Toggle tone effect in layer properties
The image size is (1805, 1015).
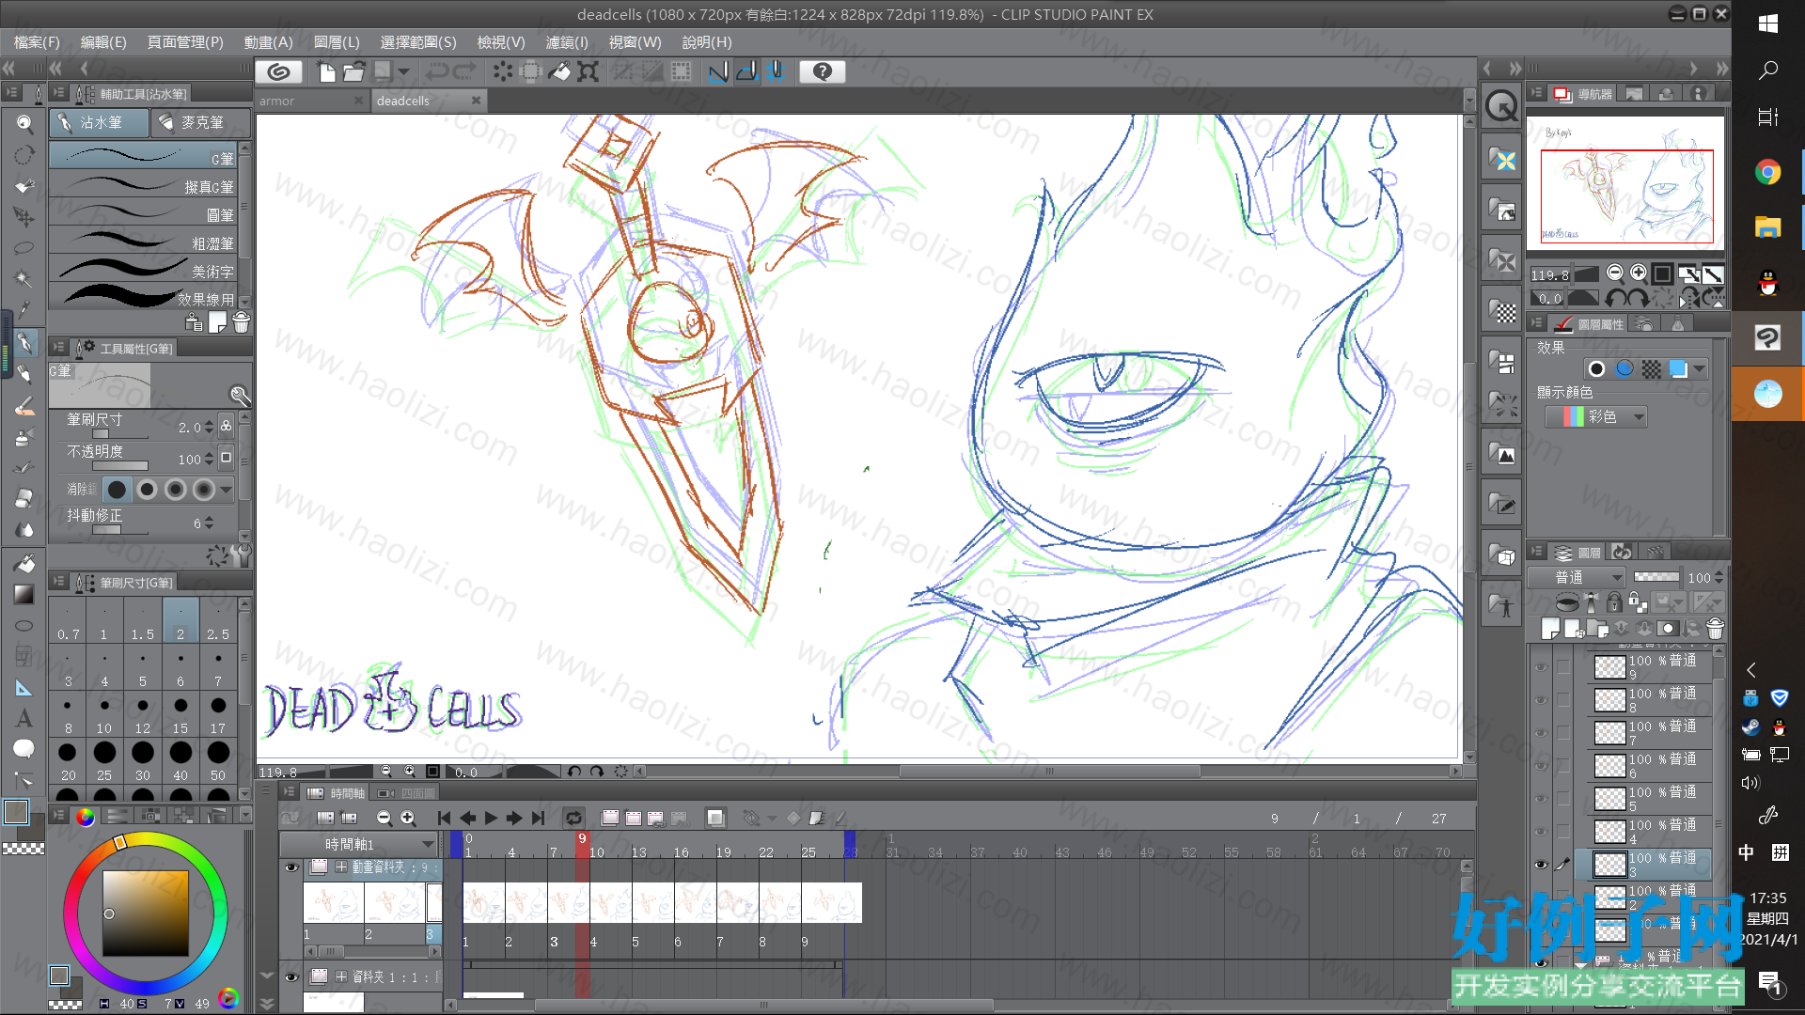(1651, 369)
